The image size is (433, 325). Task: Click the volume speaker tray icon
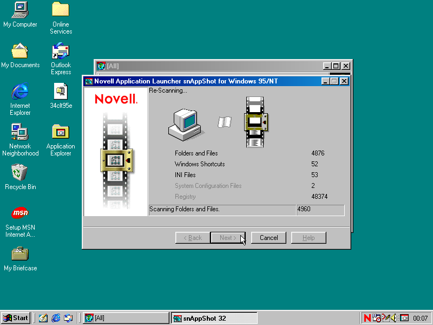click(x=394, y=318)
